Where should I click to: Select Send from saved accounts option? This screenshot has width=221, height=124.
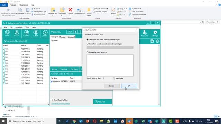(x=88, y=44)
